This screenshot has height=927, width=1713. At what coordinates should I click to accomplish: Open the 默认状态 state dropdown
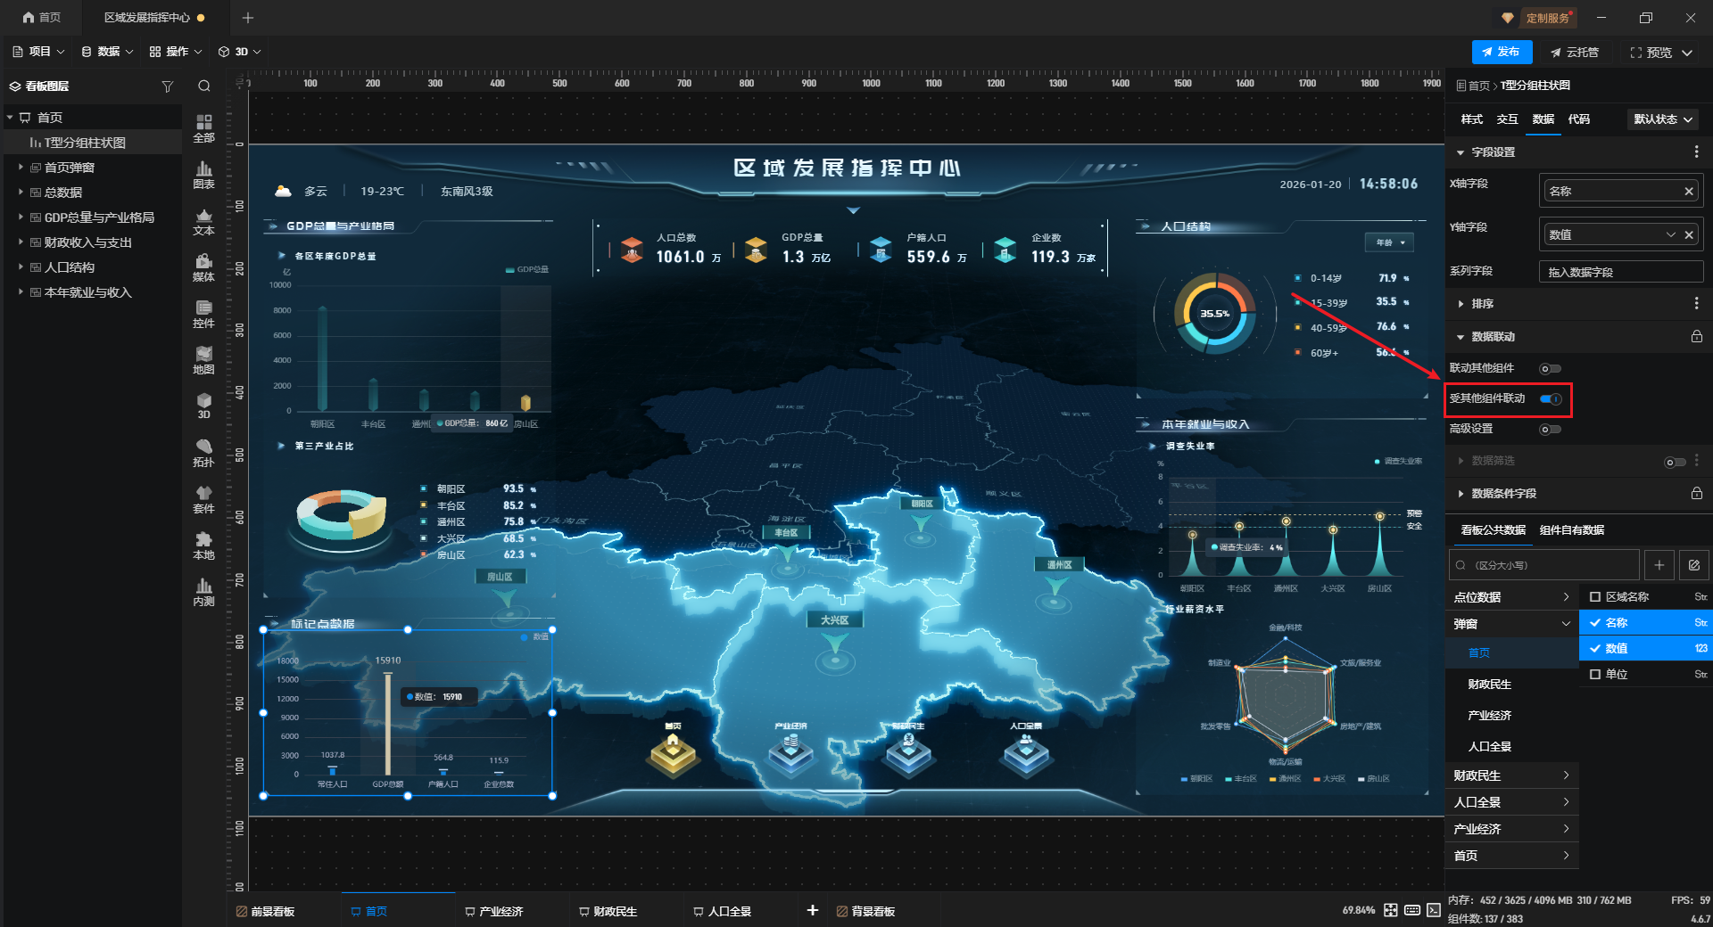click(x=1663, y=119)
